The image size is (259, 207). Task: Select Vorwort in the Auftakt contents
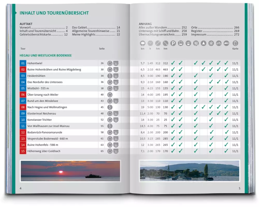click(x=25, y=27)
